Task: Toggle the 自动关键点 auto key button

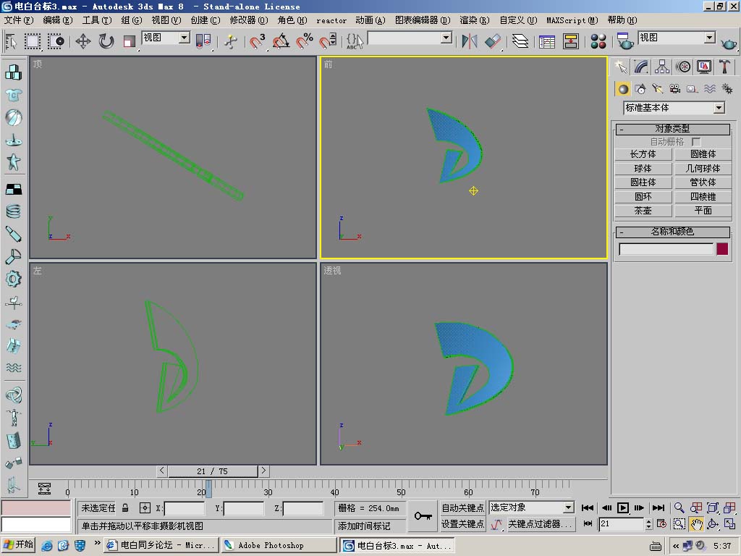Action: 462,508
